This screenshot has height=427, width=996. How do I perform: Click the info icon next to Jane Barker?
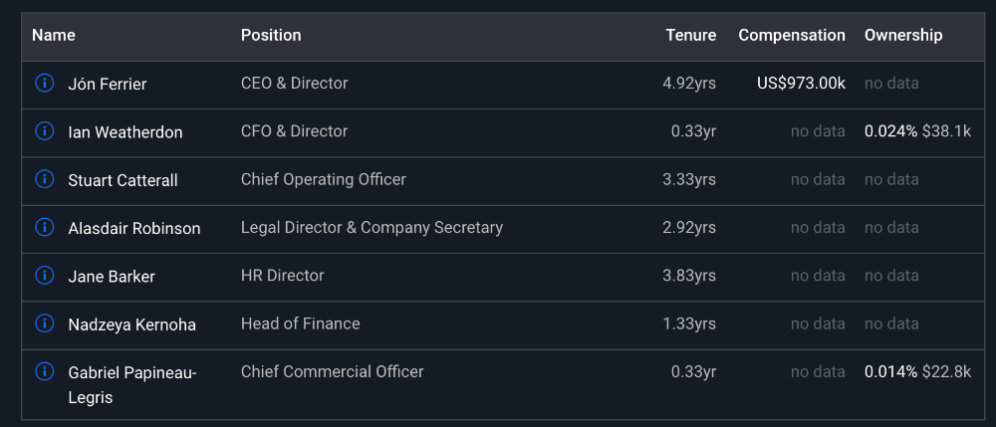click(x=44, y=276)
